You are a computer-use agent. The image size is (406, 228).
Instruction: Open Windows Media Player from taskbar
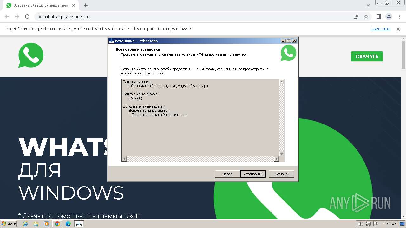pos(47,224)
